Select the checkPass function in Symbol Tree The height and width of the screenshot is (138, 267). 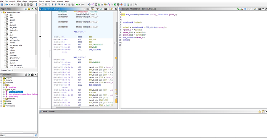tap(13, 87)
